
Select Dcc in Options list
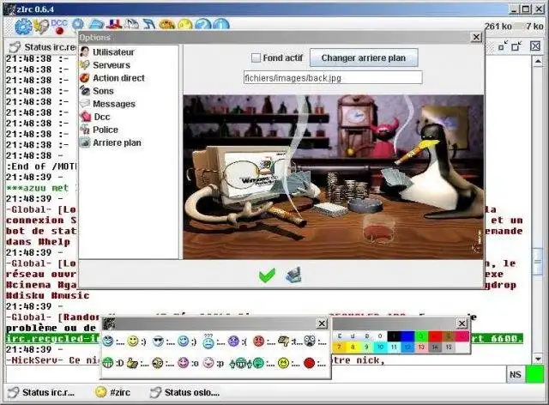click(102, 117)
